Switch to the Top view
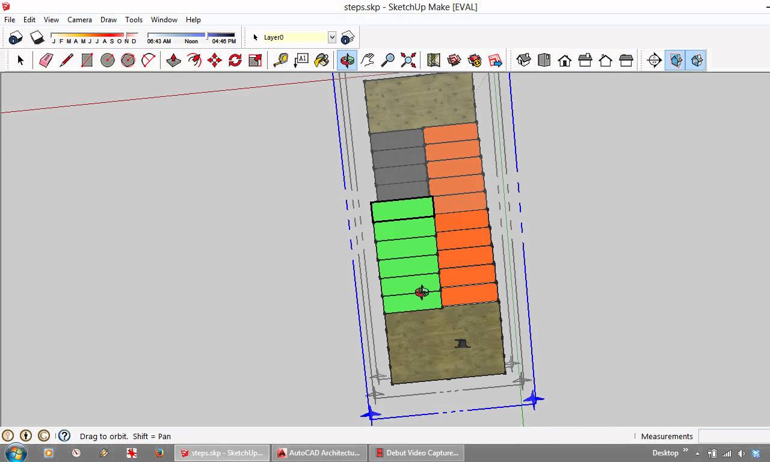 point(544,60)
